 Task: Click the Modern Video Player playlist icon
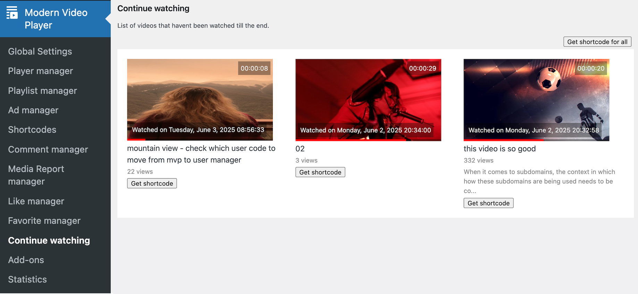[x=12, y=13]
